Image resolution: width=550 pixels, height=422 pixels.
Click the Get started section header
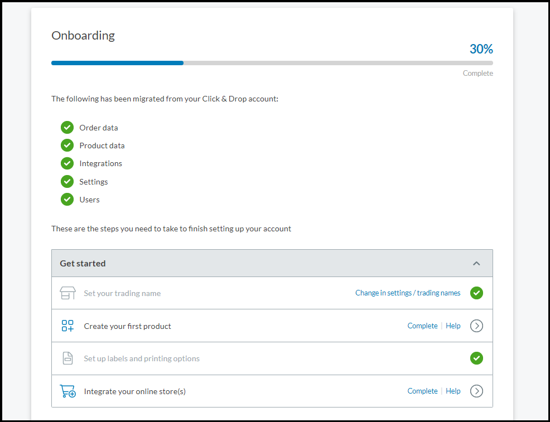[x=272, y=263]
